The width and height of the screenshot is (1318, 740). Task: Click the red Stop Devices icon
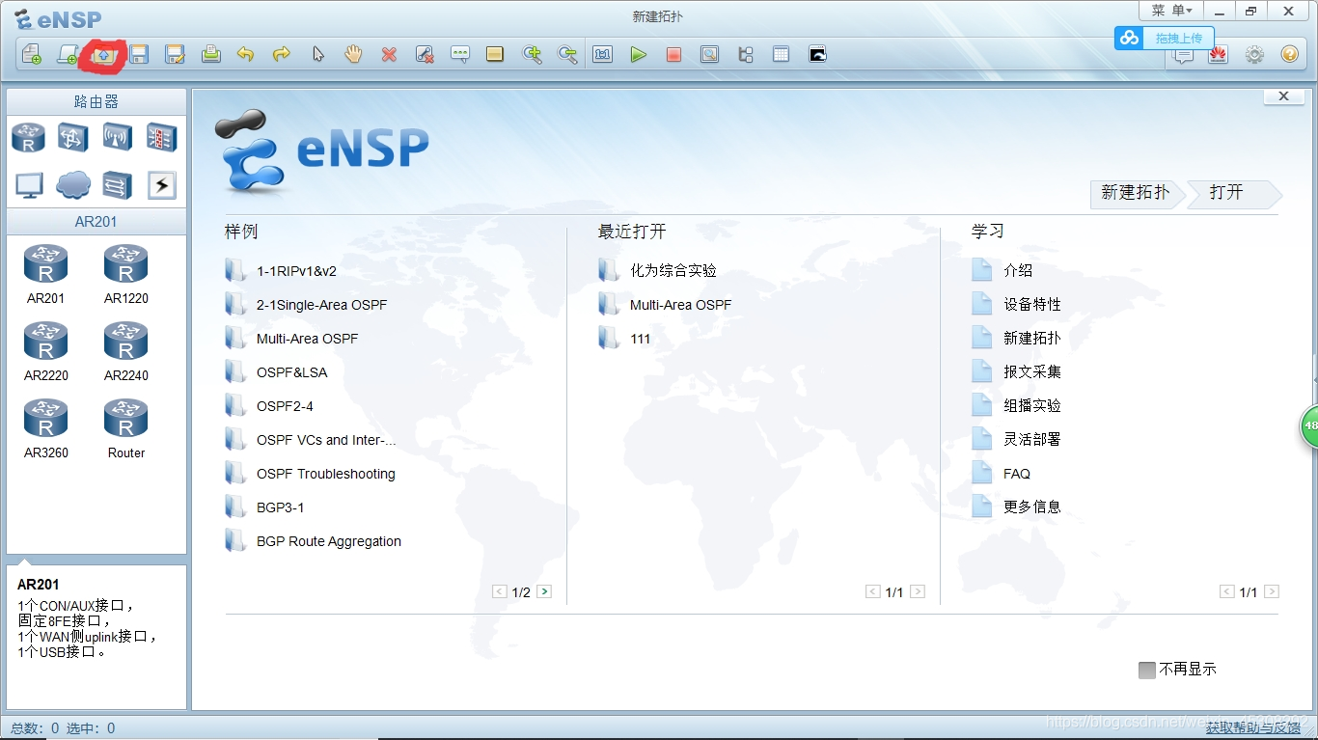[673, 55]
